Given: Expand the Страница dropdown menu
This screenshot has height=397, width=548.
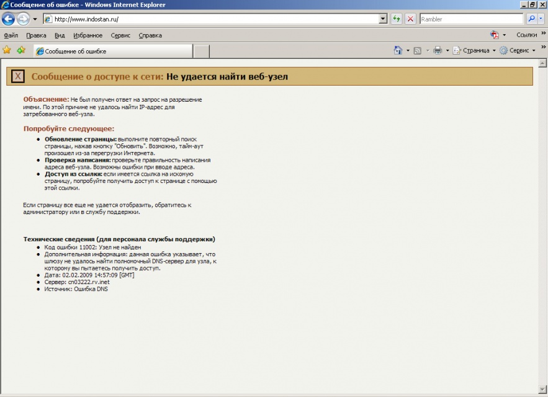Looking at the screenshot, I should coord(475,50).
